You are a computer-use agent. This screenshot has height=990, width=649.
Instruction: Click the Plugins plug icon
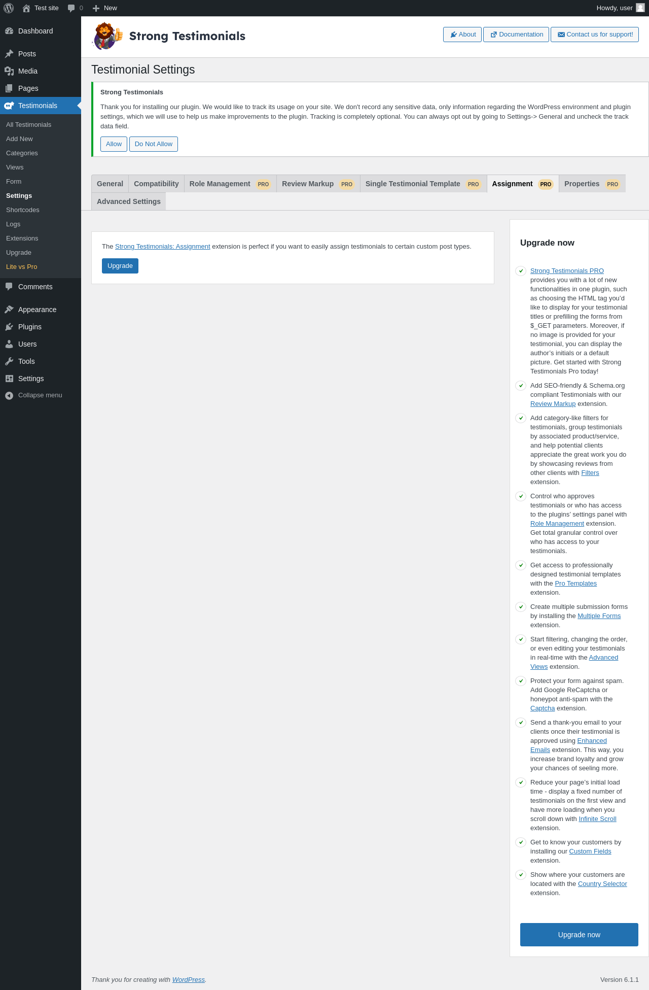click(x=9, y=327)
